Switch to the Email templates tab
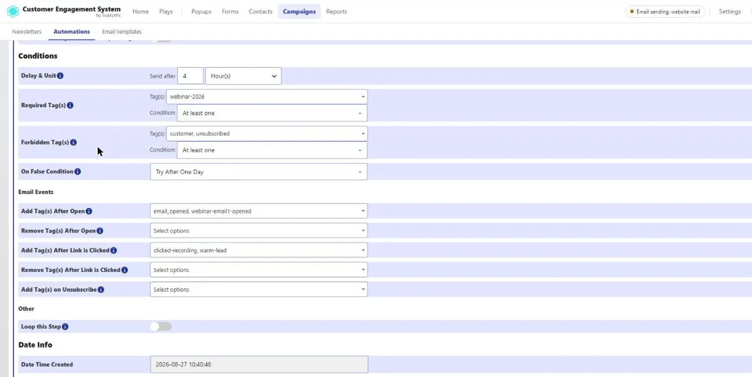Viewport: 752px width, 377px height. (122, 31)
